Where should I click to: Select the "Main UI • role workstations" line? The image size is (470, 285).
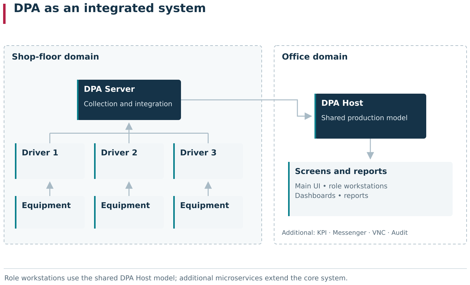coord(341,186)
